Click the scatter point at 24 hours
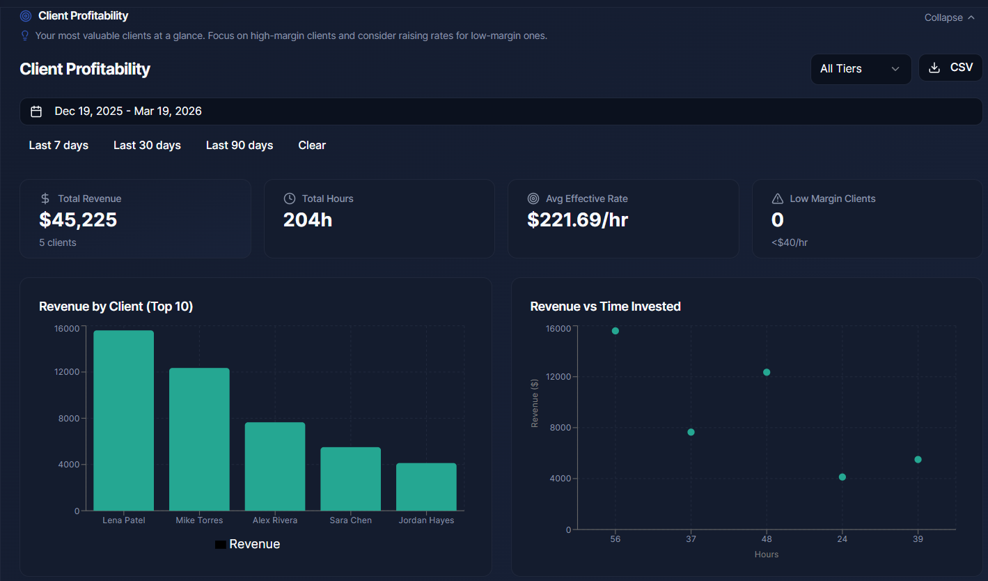Viewport: 988px width, 581px height. pyautogui.click(x=842, y=477)
